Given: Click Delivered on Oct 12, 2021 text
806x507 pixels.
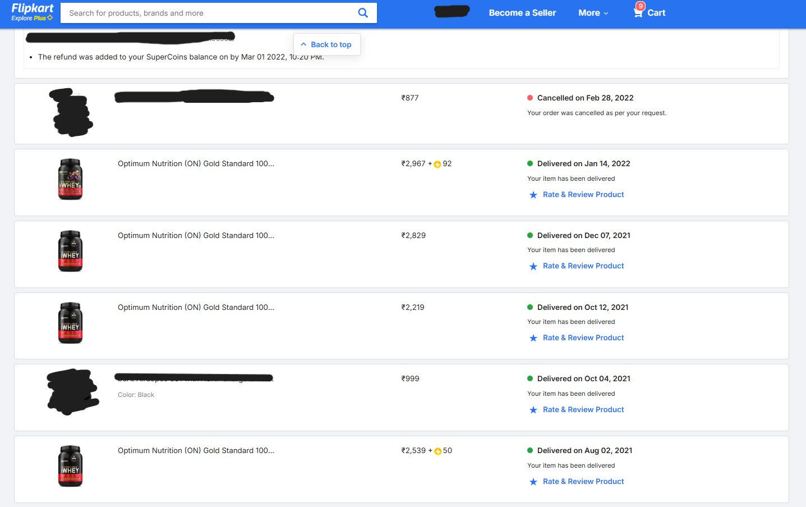Looking at the screenshot, I should click(583, 307).
